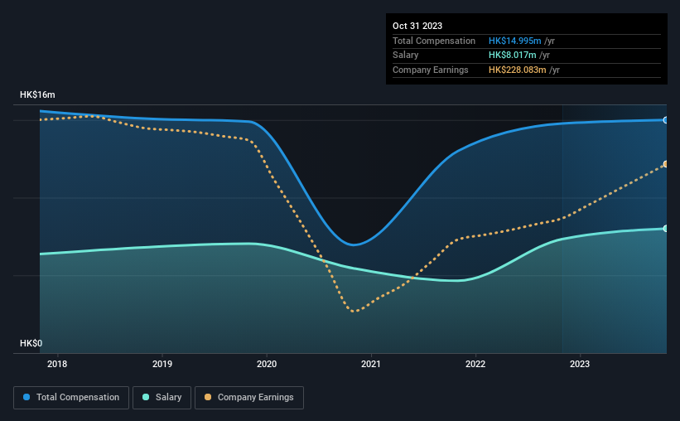
Task: Select the 2019 x-axis label
Action: [x=162, y=364]
